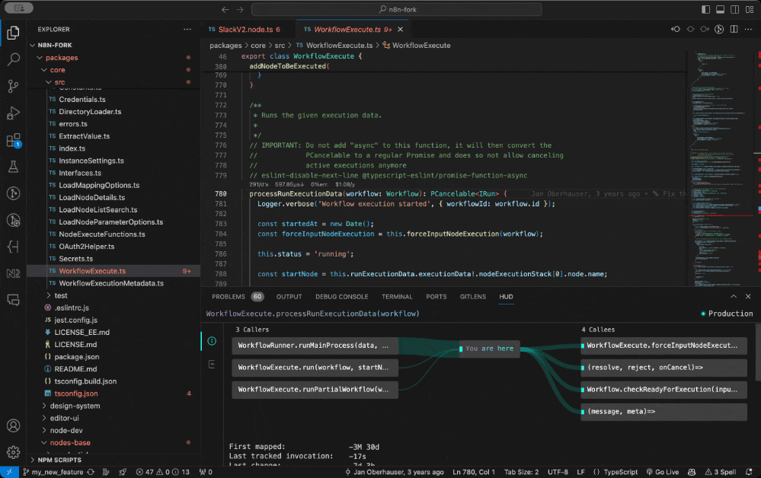Collapse the nodes-base folder

pyautogui.click(x=69, y=442)
